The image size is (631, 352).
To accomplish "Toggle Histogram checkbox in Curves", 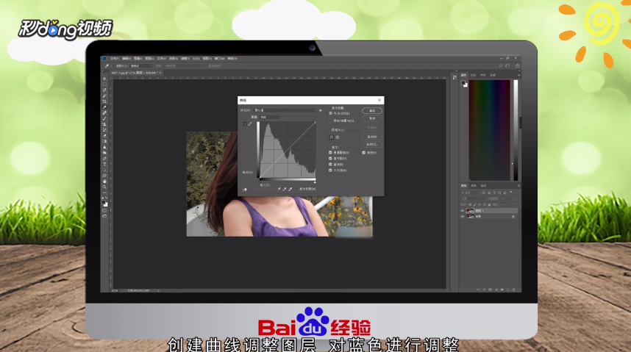I will click(x=330, y=159).
